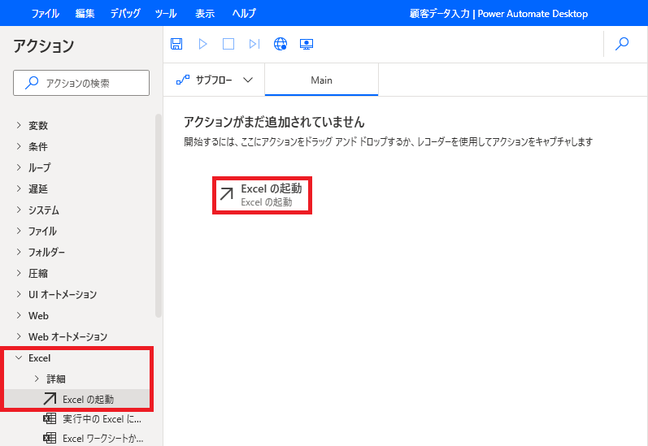Open the desktop recorder monitor icon
Screen dimensions: 648x446
(x=307, y=44)
